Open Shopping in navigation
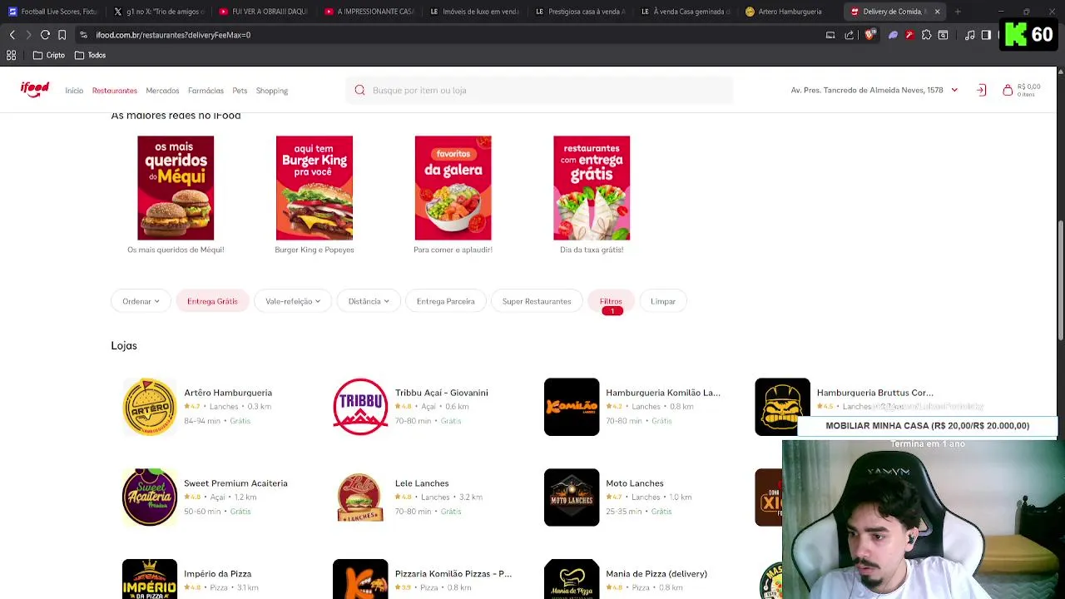Viewport: 1065px width, 599px height. pyautogui.click(x=272, y=91)
